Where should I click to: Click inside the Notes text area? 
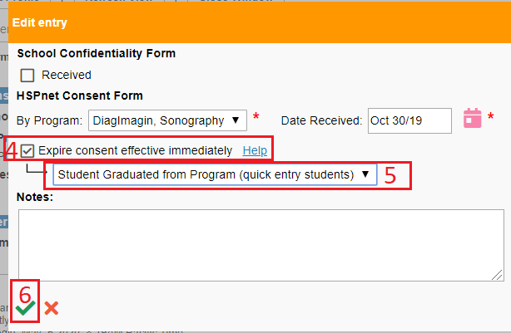click(x=261, y=245)
